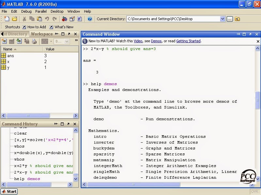This screenshot has height=195, width=261.
Task: Click Command History scroll up arrow
Action: [75, 130]
